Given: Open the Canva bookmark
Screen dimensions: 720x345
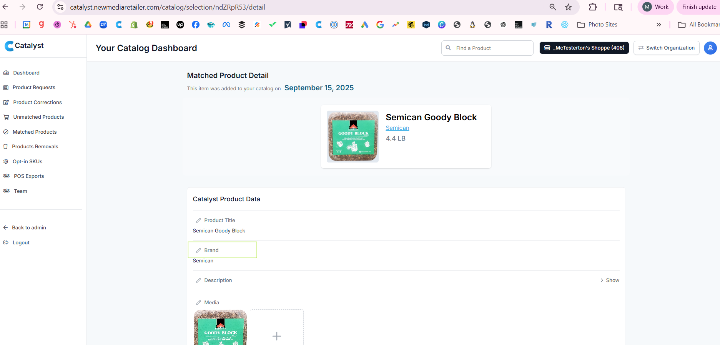Looking at the screenshot, I should coord(442,25).
